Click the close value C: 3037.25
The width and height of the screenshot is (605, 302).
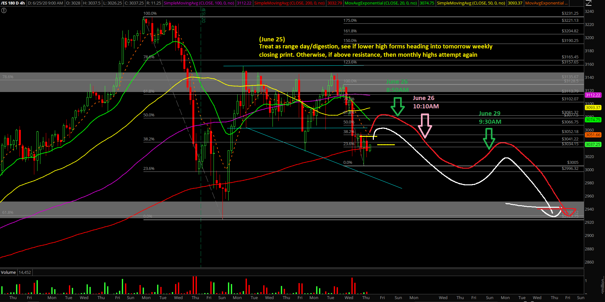[x=134, y=3]
